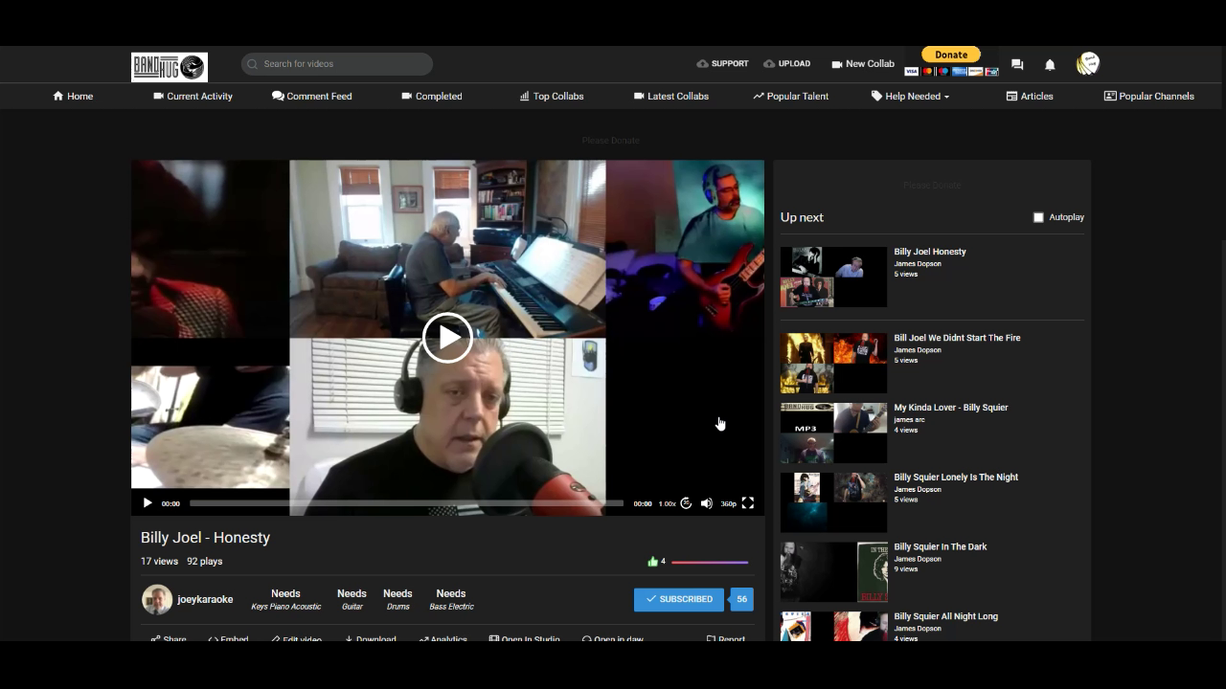
Task: Open the joeykaraoke channel link
Action: pos(205,599)
